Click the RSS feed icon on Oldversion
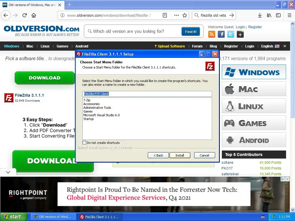This screenshot has width=295, height=221. click(212, 35)
